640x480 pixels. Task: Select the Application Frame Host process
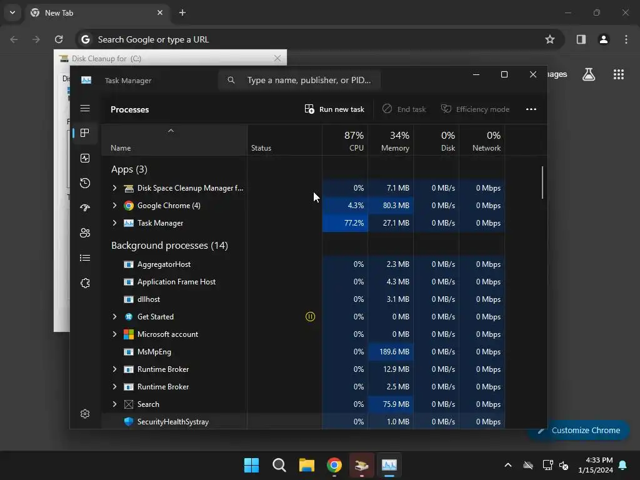[303, 282]
